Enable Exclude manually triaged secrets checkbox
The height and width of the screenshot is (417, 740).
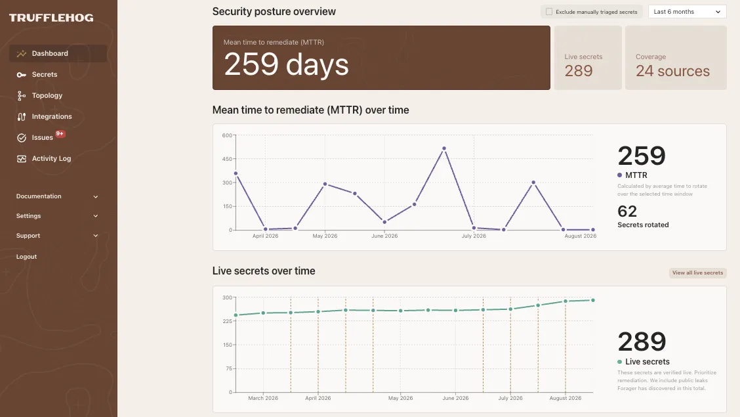pyautogui.click(x=549, y=12)
